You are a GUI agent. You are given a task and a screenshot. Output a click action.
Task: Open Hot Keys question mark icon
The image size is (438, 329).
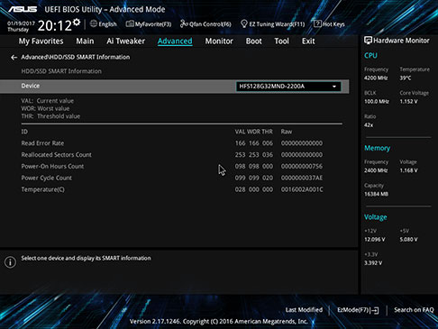[317, 23]
